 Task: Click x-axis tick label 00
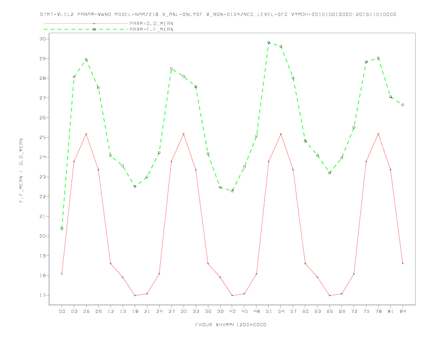pyautogui.click(x=62, y=311)
